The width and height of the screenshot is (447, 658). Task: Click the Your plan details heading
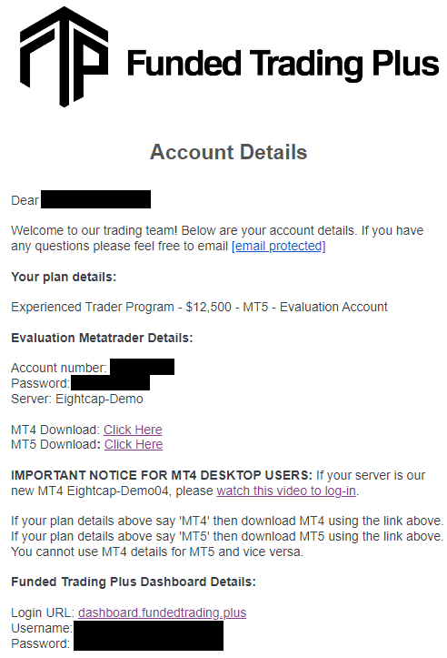[64, 277]
